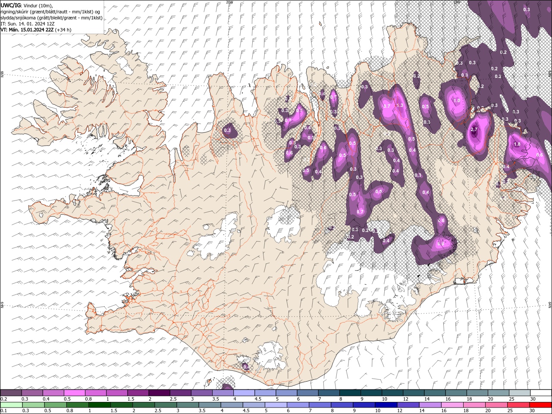Image resolution: width=552 pixels, height=414 pixels.
Task: Pick the lower-row pink swatch between 18 and 20
Action: pyautogui.click(x=474, y=405)
